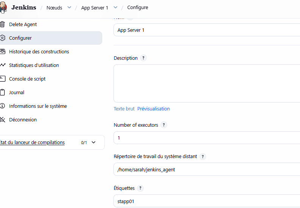Image resolution: width=300 pixels, height=208 pixels.
Task: Open the État du lanceur de compilations link
Action: pos(33,143)
